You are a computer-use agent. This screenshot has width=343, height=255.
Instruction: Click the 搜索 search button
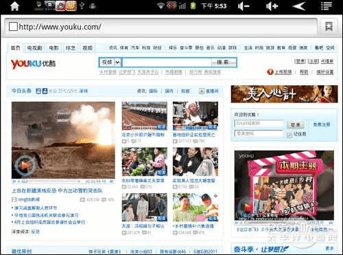(x=223, y=63)
